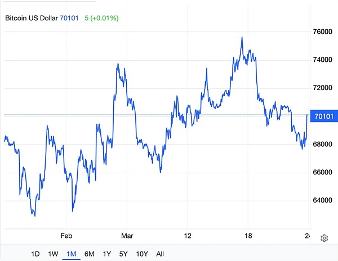Choose the 1M time range

[x=71, y=254]
